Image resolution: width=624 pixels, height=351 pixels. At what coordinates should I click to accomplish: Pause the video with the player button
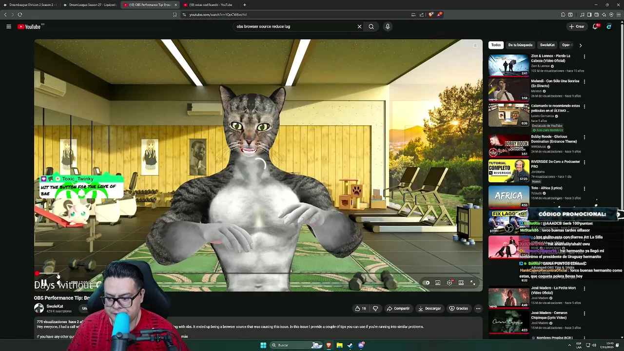point(43,283)
